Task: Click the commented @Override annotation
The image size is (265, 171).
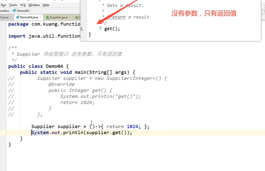Action: click(62, 84)
